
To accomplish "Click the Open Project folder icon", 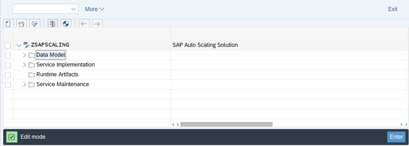I will 22,24.
